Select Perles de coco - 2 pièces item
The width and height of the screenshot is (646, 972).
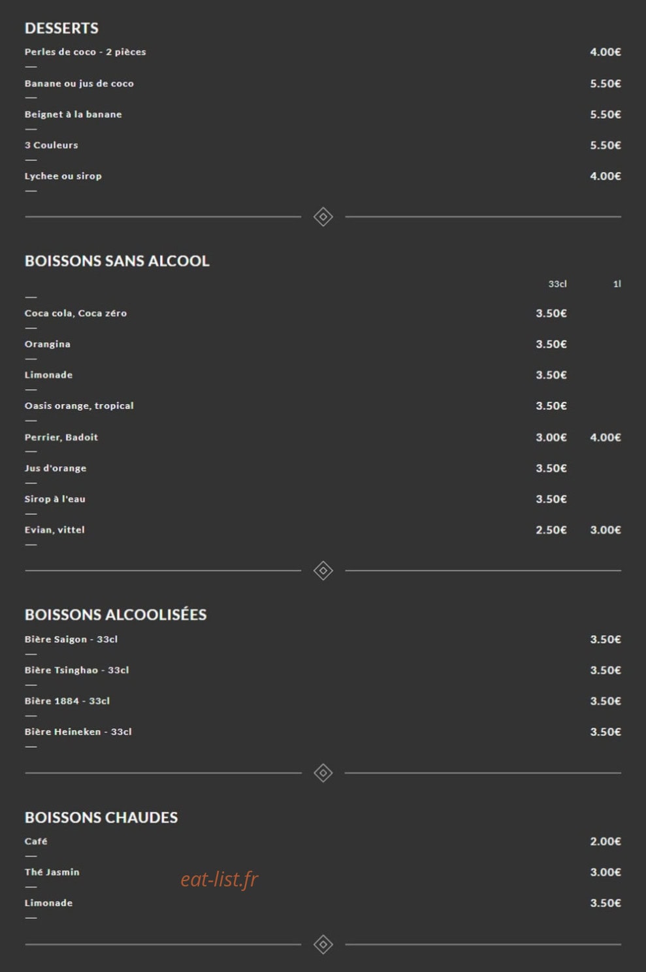pyautogui.click(x=86, y=52)
